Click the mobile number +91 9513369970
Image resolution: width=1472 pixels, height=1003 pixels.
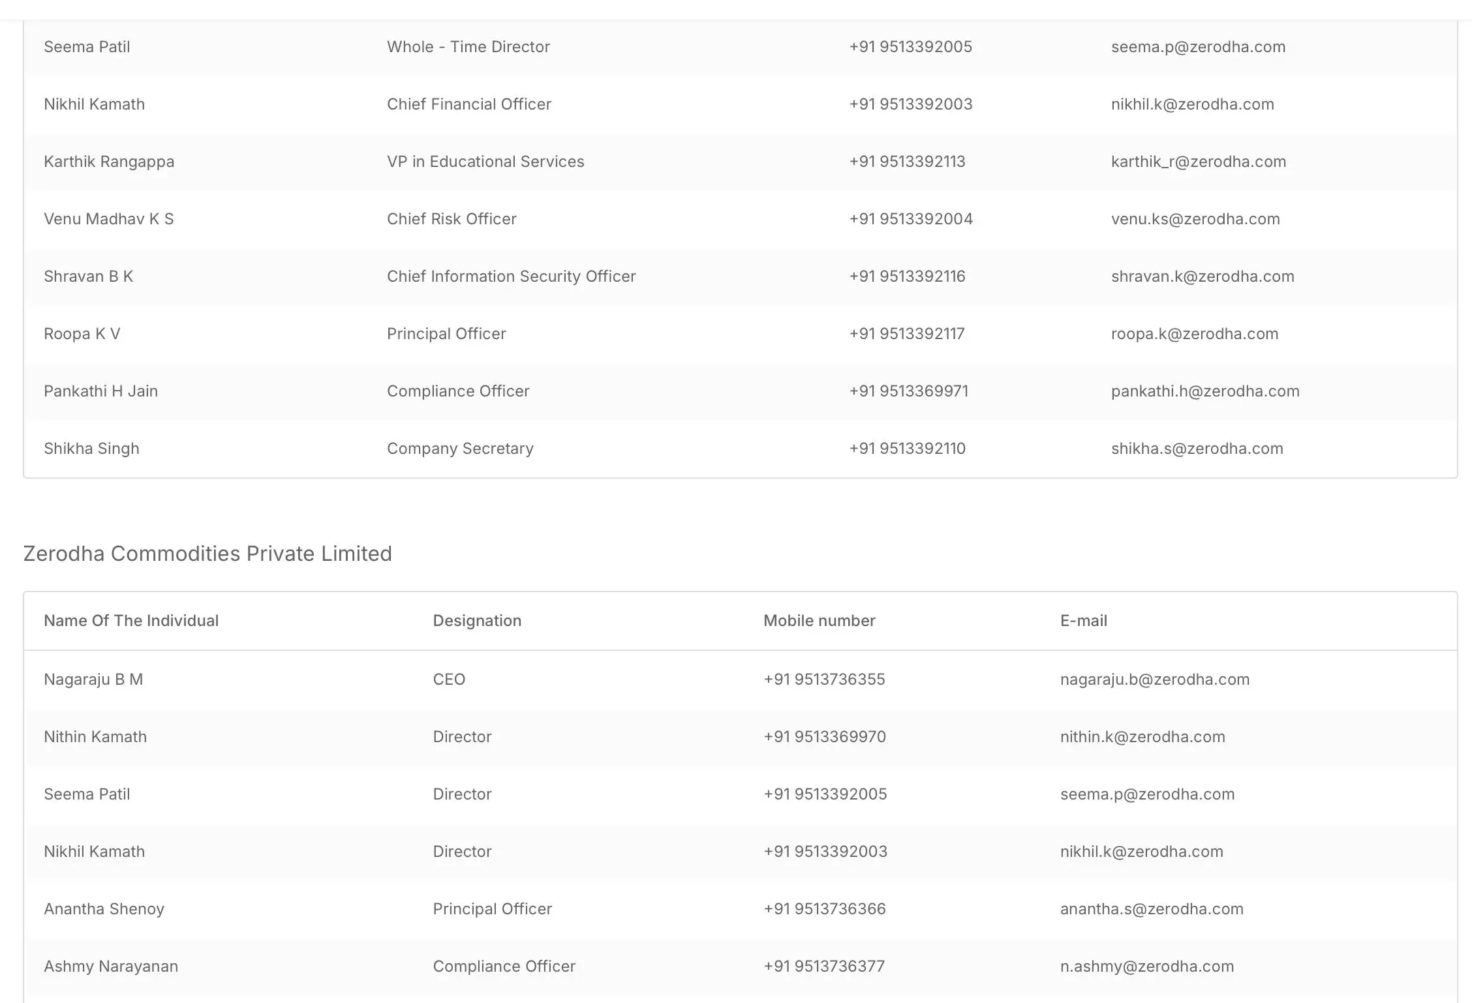825,737
